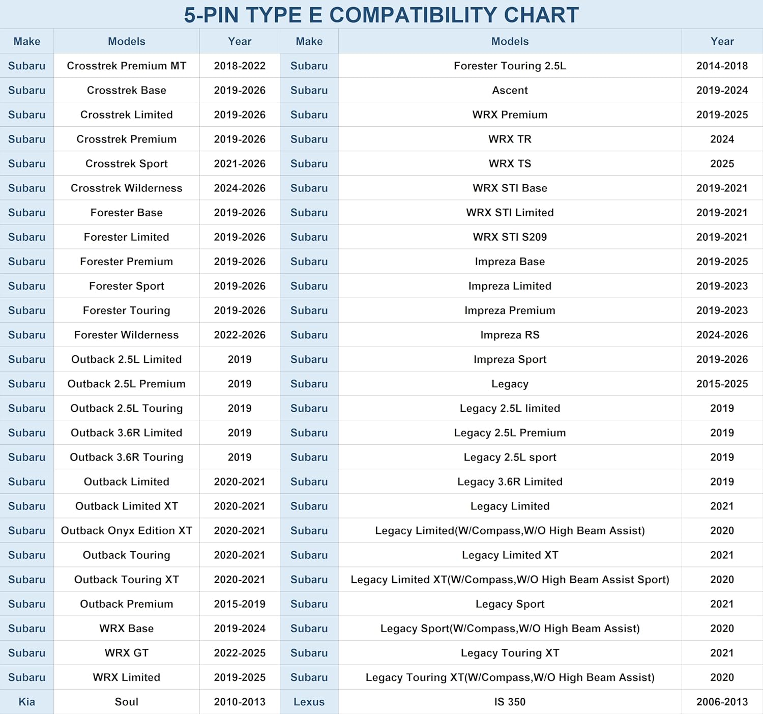Click the "Impreza Sport" model cell
Image resolution: width=763 pixels, height=714 pixels.
coord(510,359)
